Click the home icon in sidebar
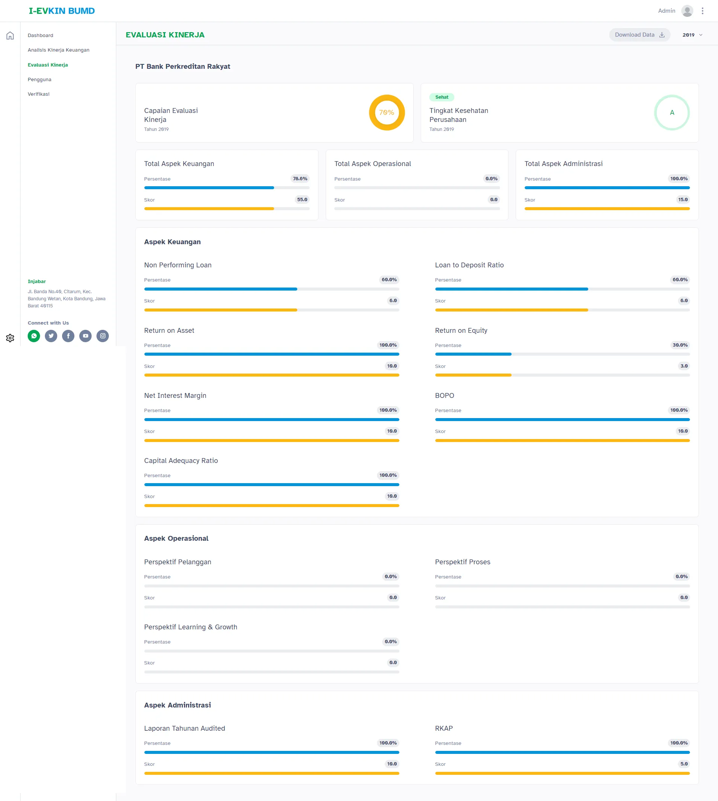718x801 pixels. [10, 36]
